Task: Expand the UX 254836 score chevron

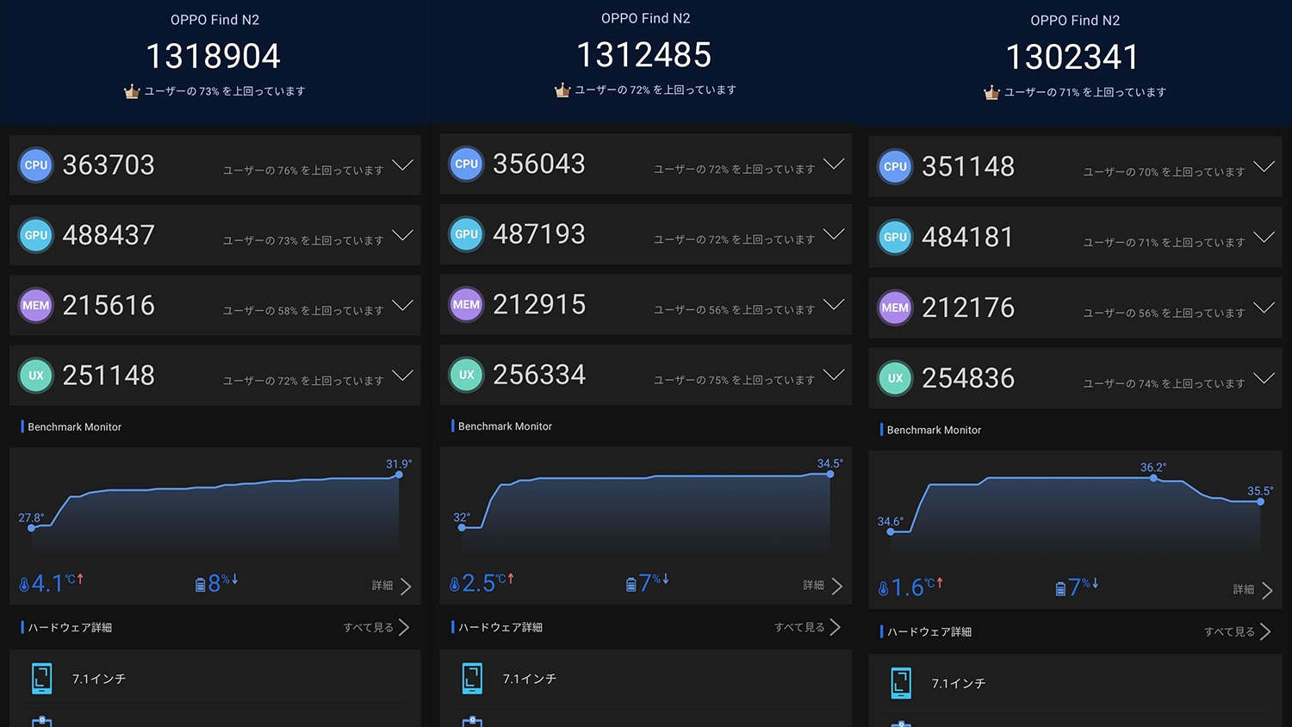Action: coord(1264,378)
